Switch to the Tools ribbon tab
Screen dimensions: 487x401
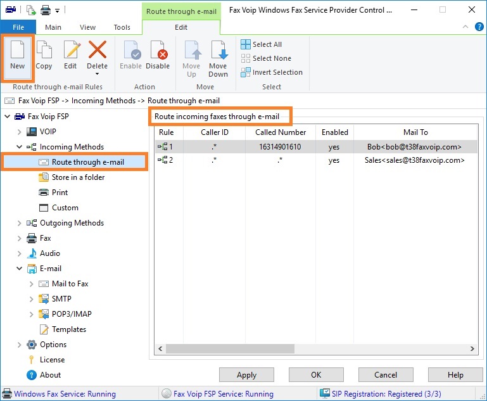(122, 27)
